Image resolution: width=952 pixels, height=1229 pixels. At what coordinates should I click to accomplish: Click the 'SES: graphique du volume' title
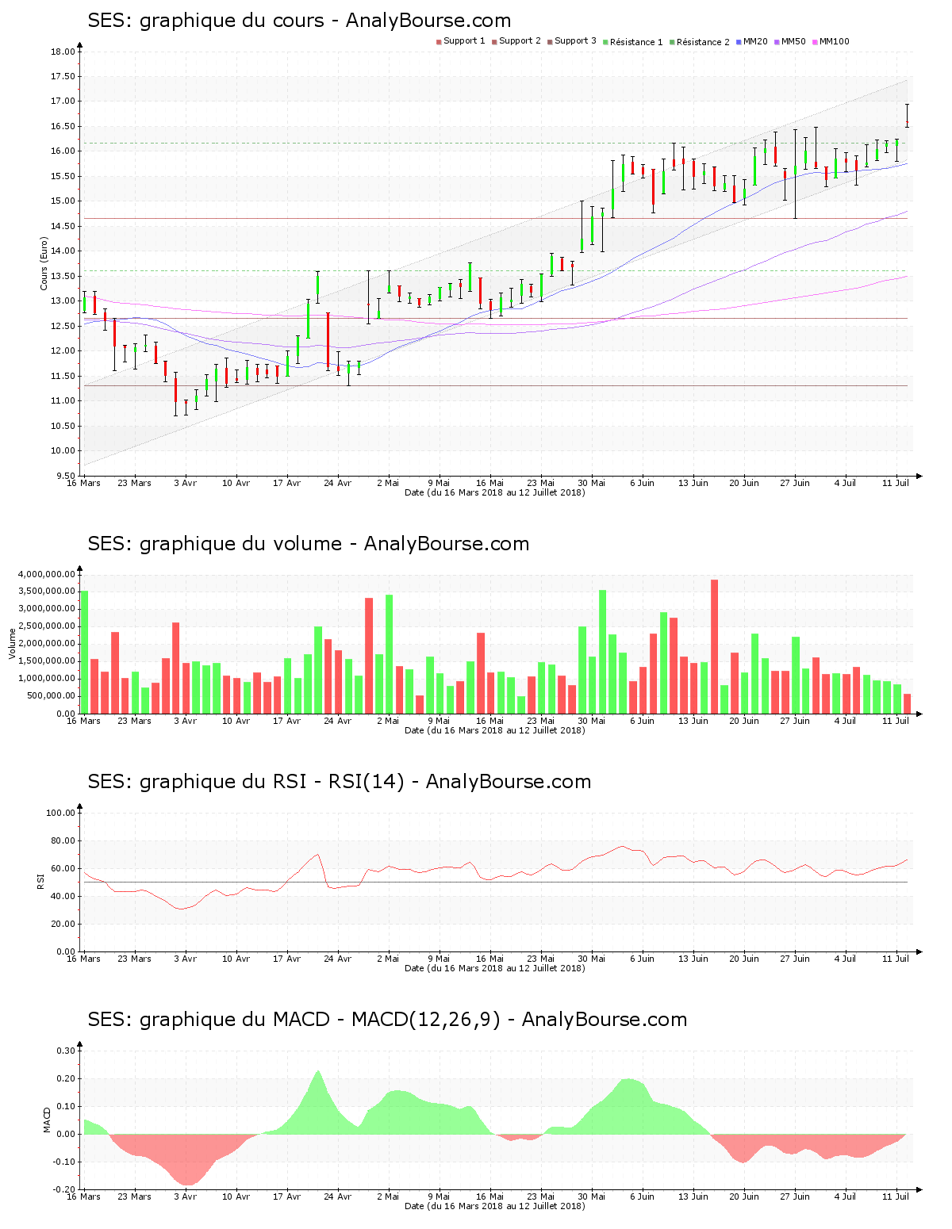(x=216, y=544)
